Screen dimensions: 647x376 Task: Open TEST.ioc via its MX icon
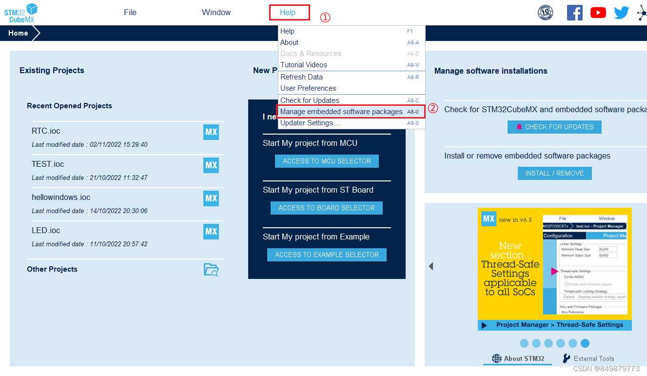click(211, 165)
